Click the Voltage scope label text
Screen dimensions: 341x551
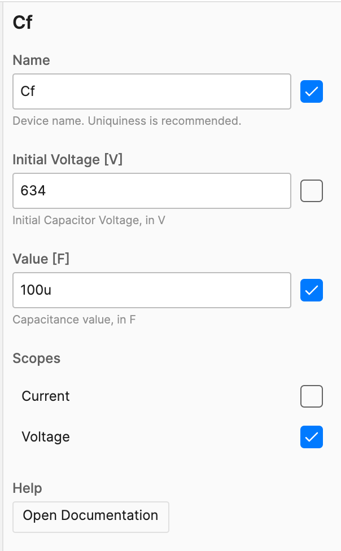[x=45, y=437]
